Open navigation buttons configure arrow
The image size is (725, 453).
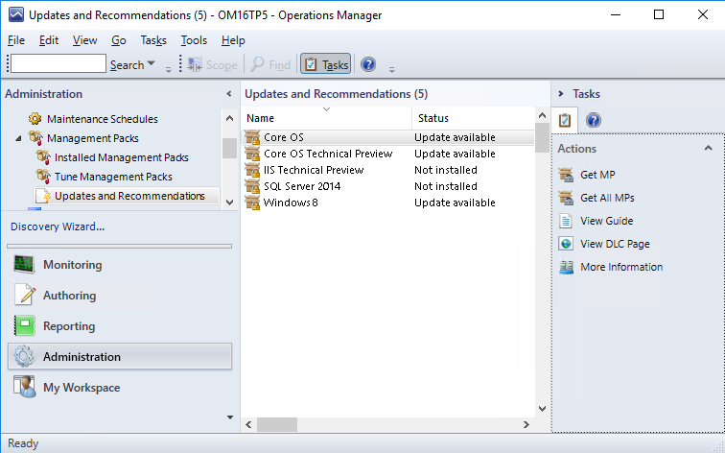[230, 417]
